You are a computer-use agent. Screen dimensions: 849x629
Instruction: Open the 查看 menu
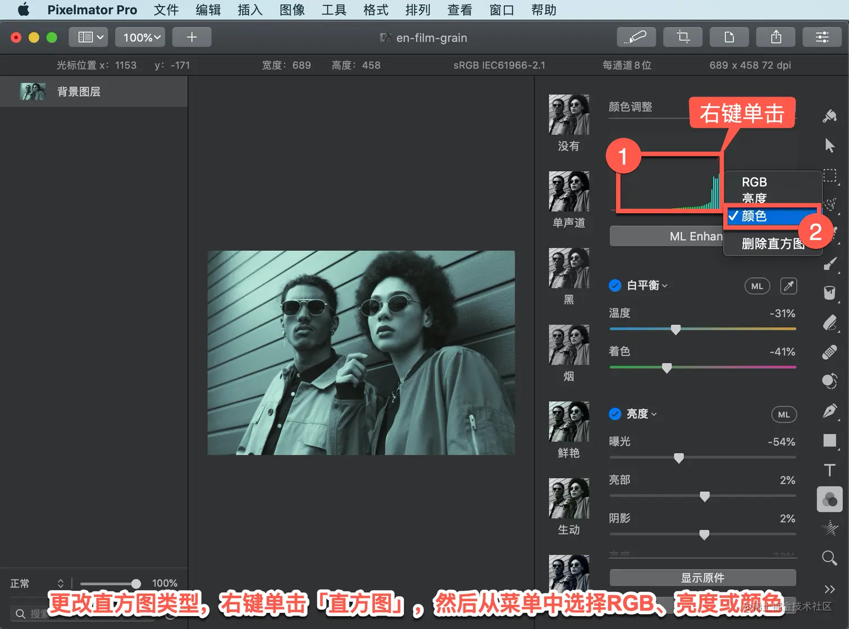(x=460, y=10)
